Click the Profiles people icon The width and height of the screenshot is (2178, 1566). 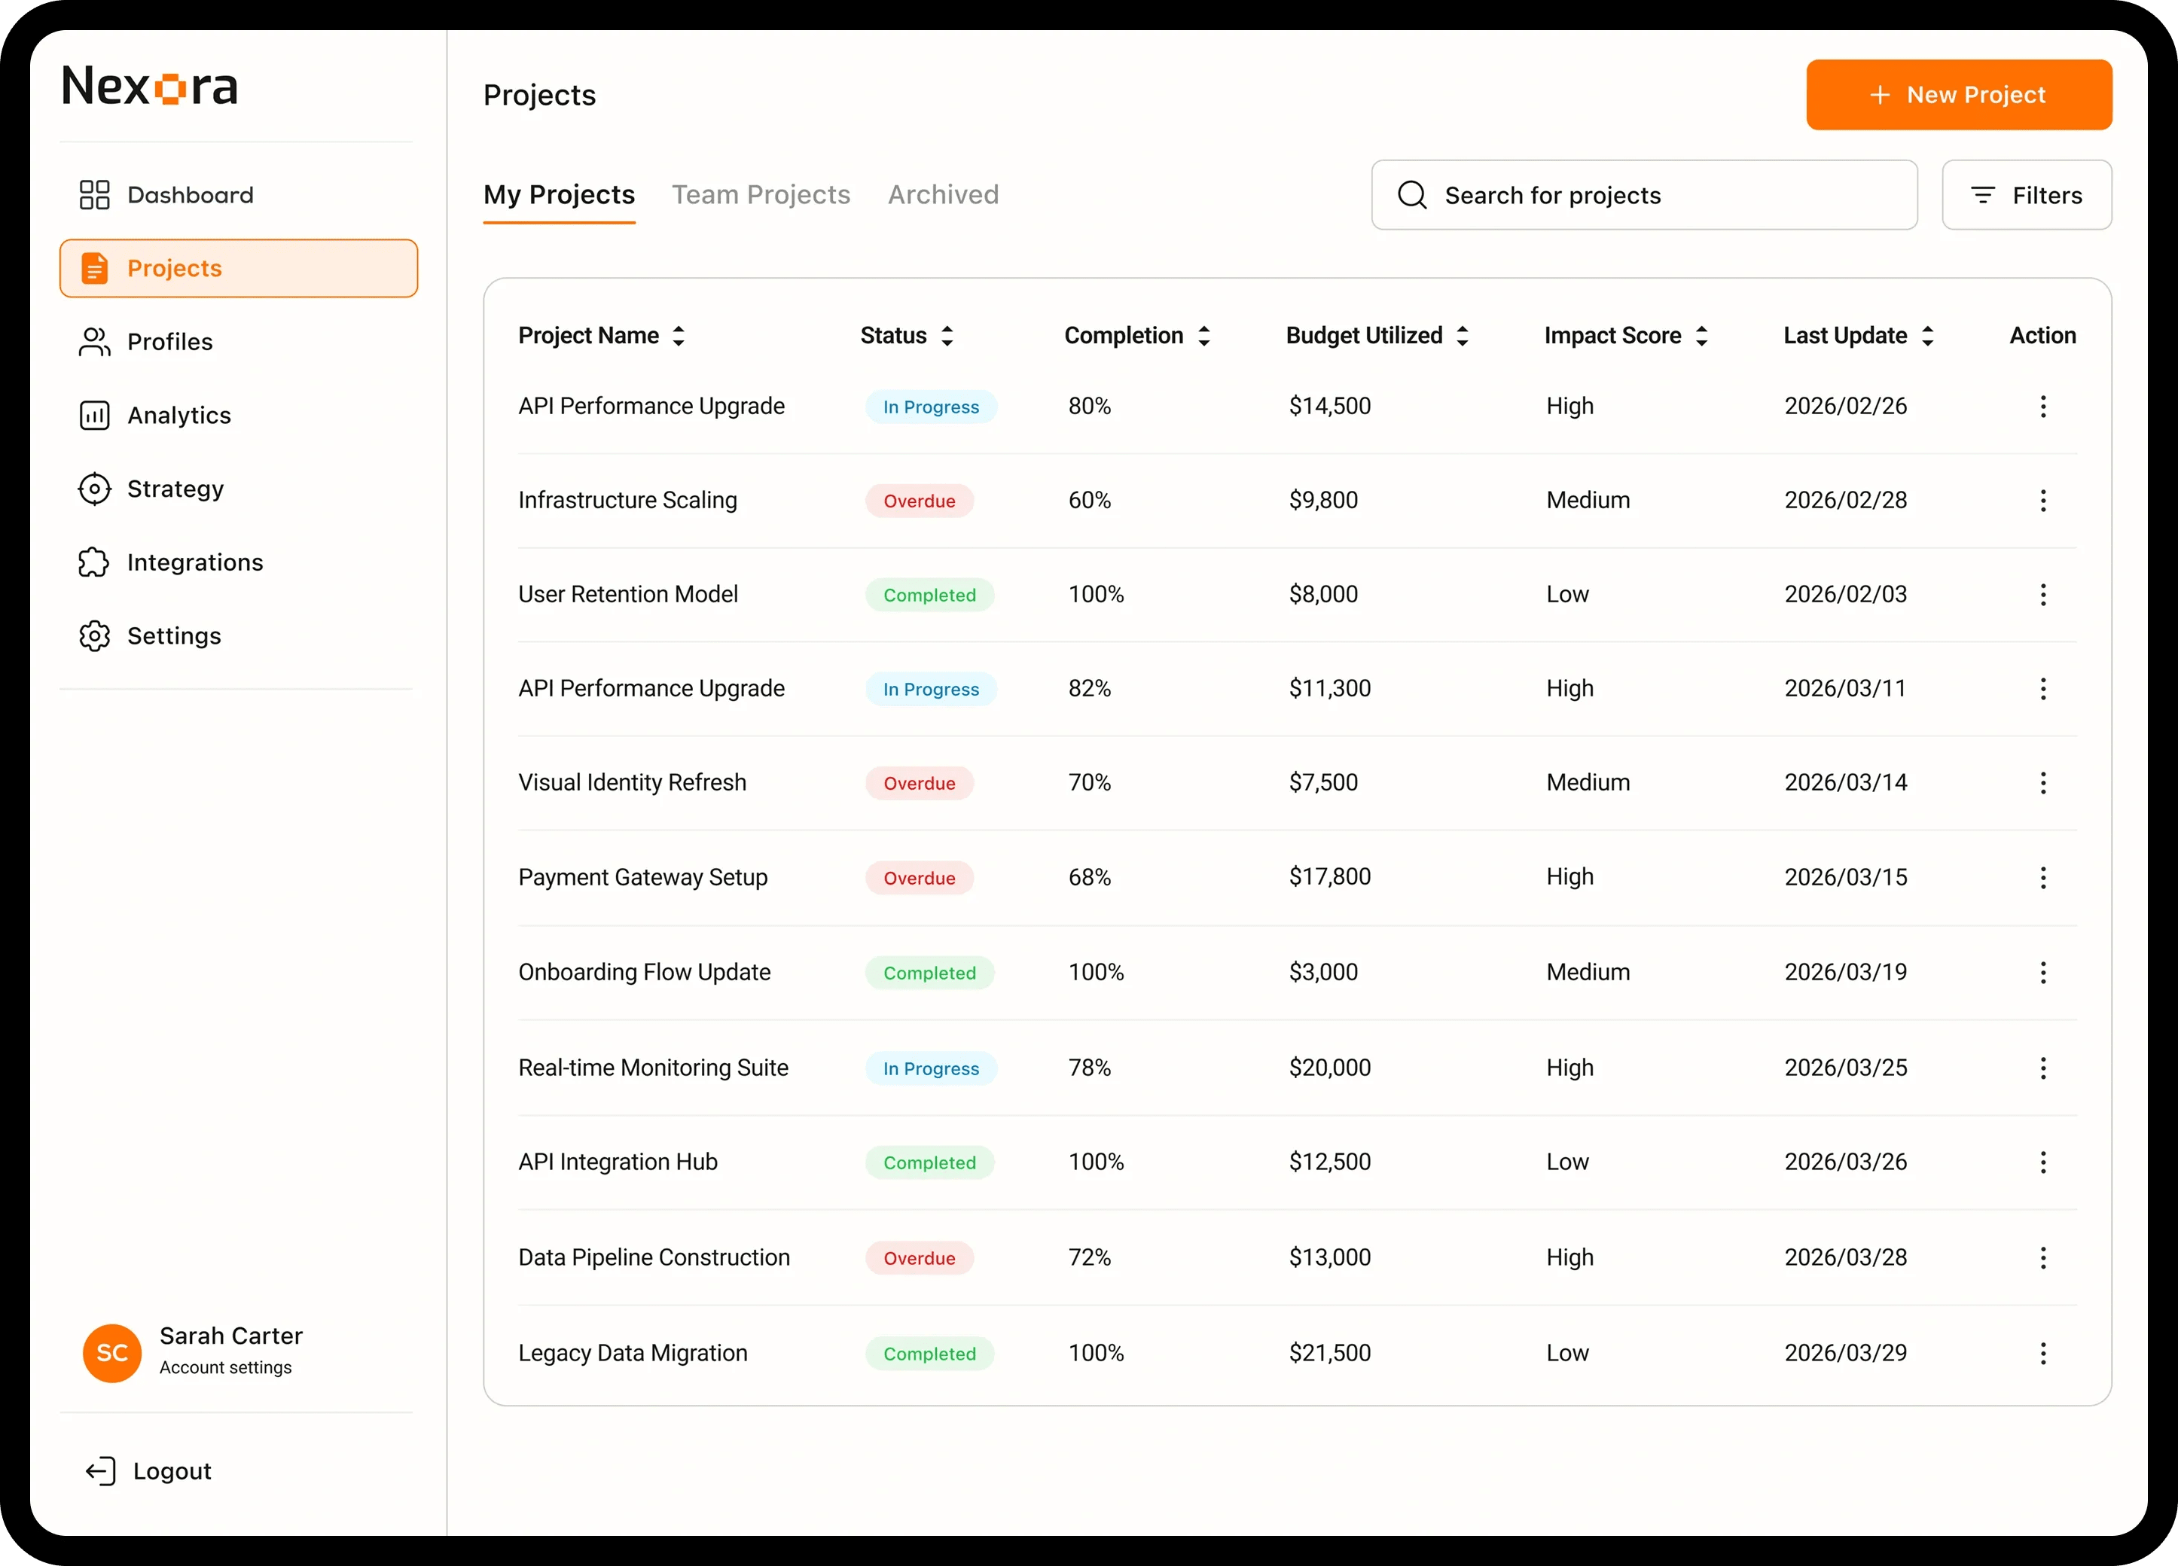pyautogui.click(x=94, y=342)
